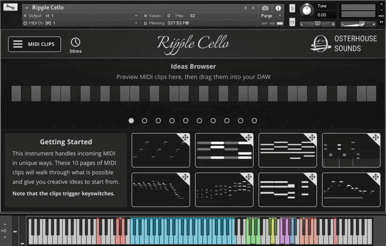Select the fourth Ideas Browser page dot
The image size is (386, 246).
[x=172, y=120]
